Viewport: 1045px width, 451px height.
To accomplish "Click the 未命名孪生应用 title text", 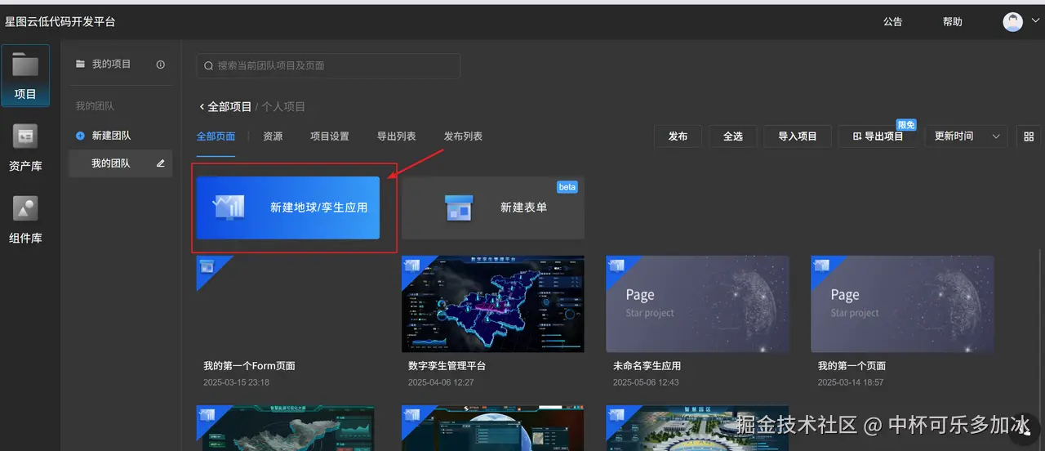I will point(647,366).
